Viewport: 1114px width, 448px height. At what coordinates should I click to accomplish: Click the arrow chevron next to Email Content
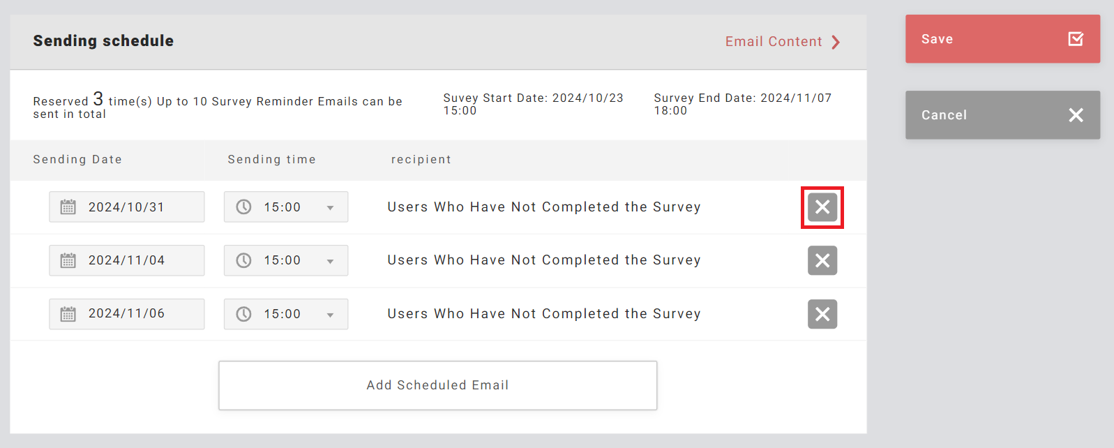click(x=836, y=43)
